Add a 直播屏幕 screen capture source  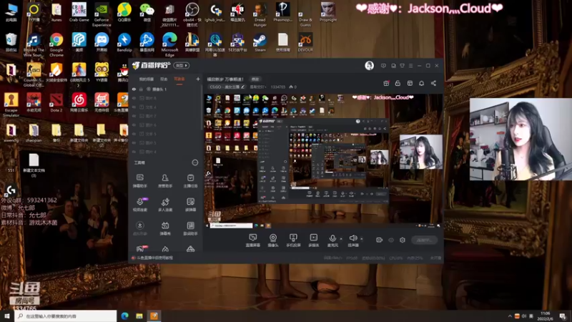coord(252,240)
